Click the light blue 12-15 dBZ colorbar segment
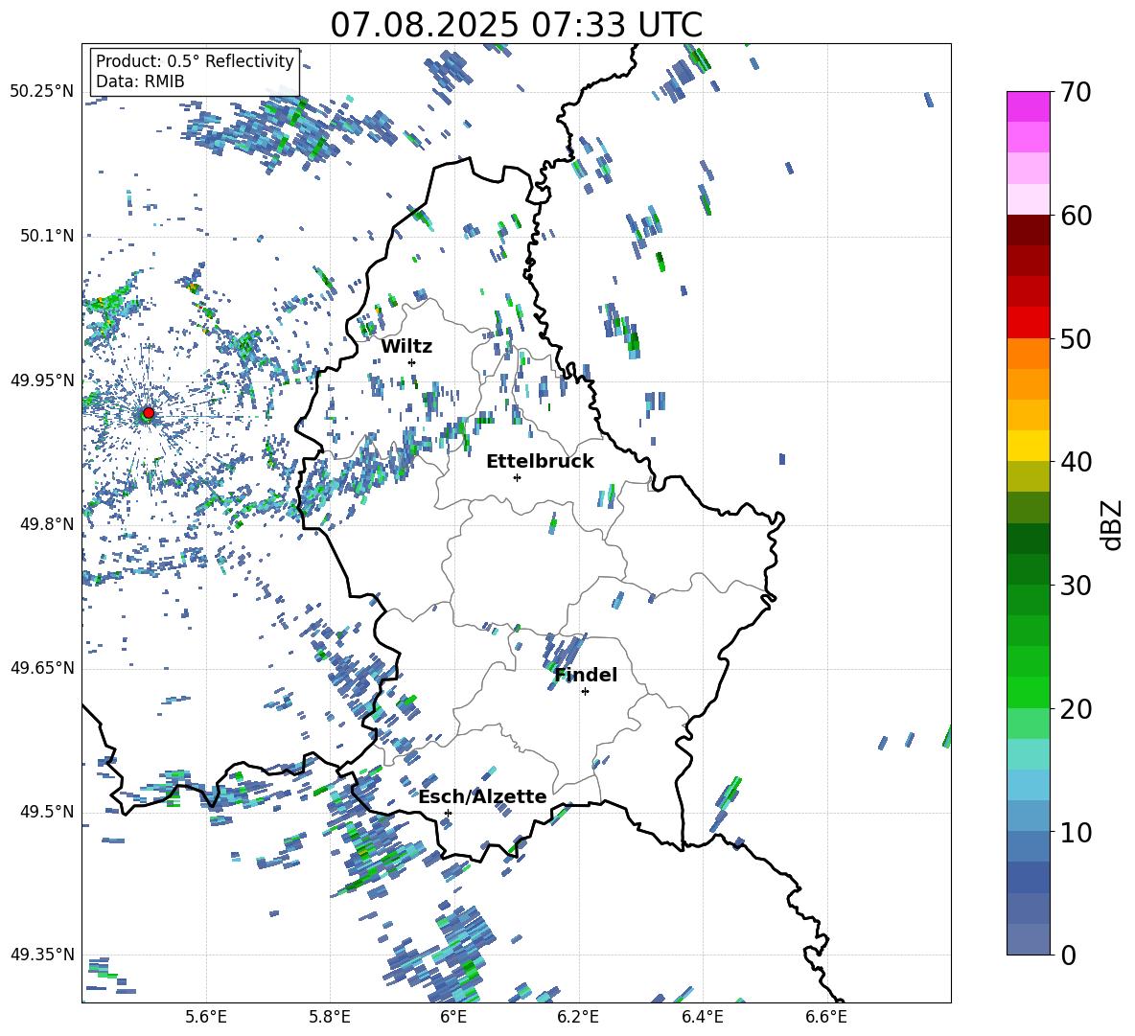The image size is (1135, 1036). 1029,785
